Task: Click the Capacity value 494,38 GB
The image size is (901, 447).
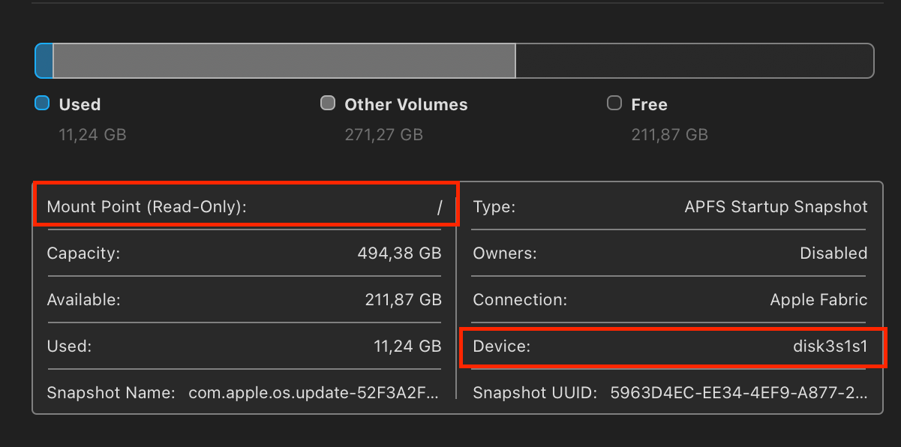Action: [399, 253]
